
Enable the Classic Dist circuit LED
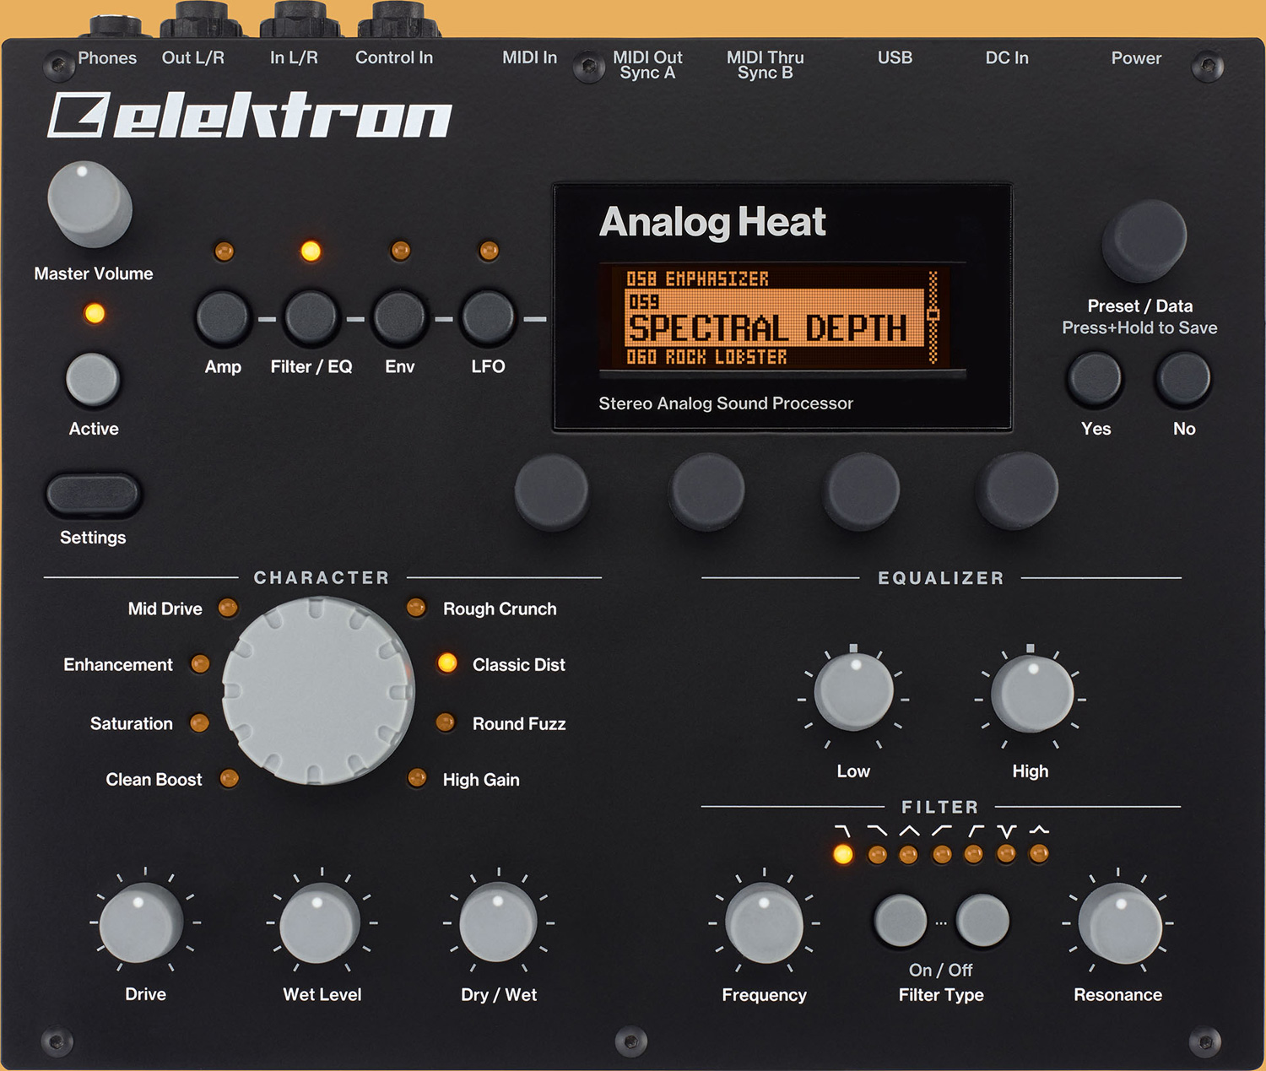pos(447,664)
